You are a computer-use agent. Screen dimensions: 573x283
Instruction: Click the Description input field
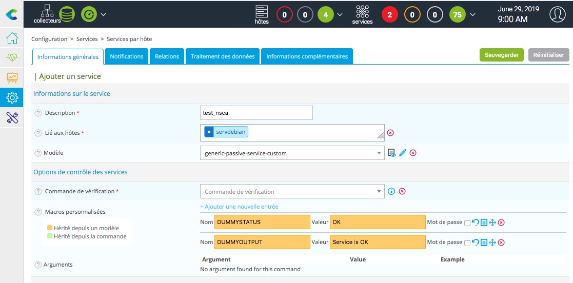(x=256, y=113)
